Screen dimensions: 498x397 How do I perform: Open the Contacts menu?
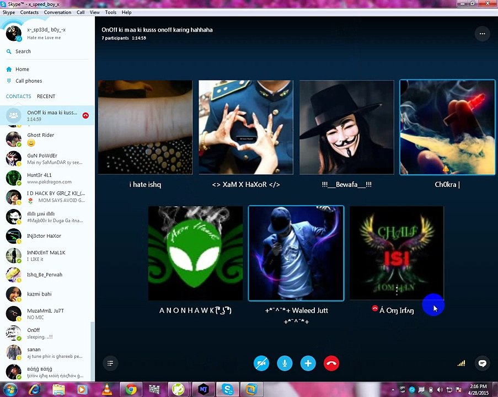pos(29,12)
